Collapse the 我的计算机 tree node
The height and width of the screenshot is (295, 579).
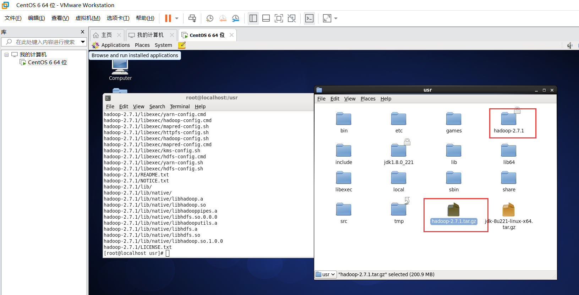[x=6, y=55]
